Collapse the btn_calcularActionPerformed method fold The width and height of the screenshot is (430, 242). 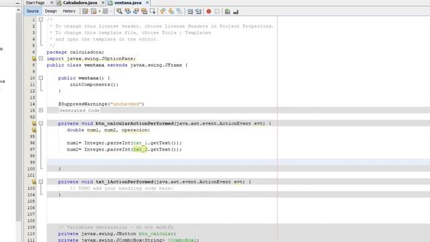(x=41, y=124)
